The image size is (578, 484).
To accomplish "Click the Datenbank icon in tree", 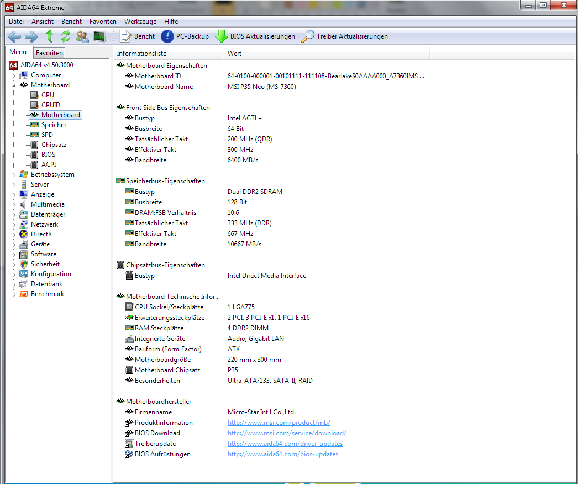I will pyautogui.click(x=24, y=284).
